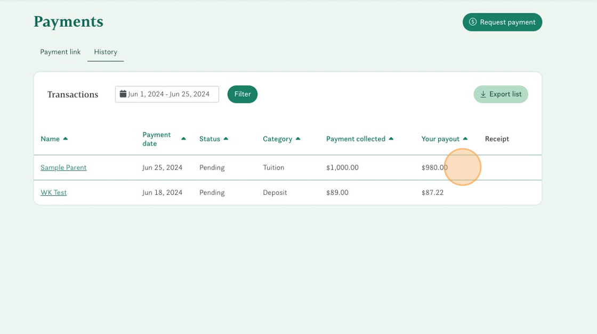
Task: Open the WK Test transaction
Action: pos(53,192)
